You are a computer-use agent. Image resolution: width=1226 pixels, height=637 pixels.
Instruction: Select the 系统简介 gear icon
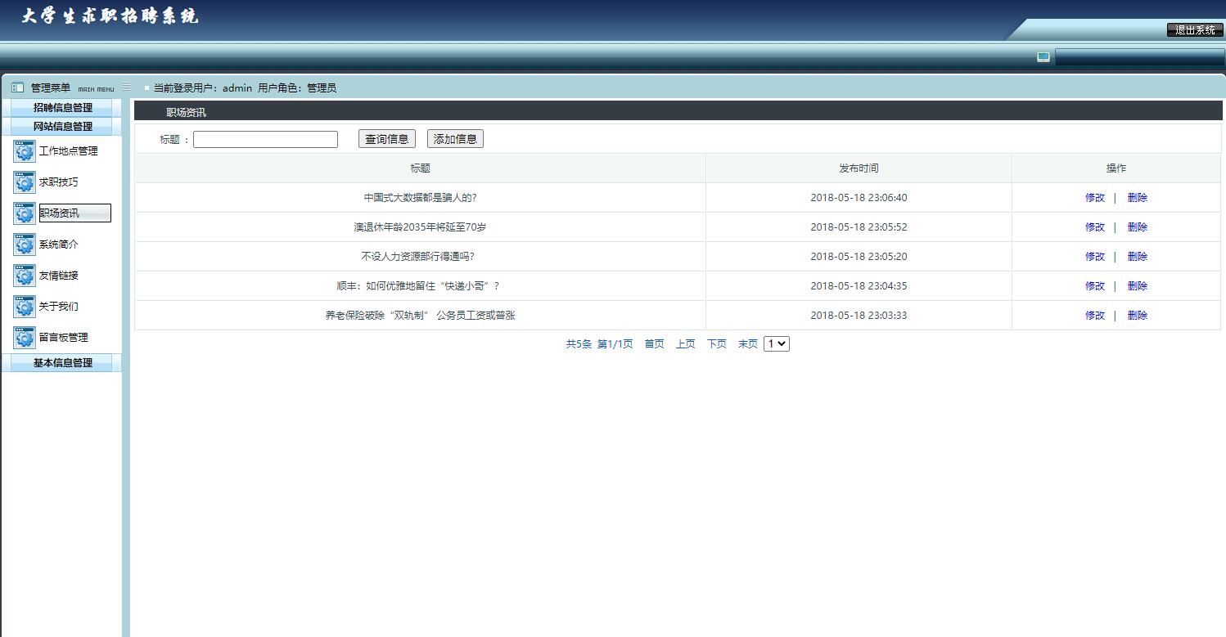pos(24,244)
